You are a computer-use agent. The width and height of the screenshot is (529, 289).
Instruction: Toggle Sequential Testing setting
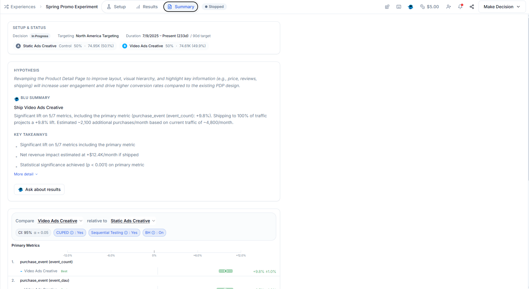click(x=114, y=233)
